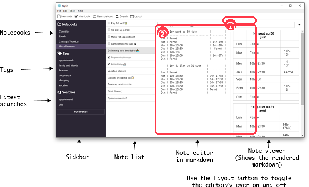Open the Grocery shopping list note

(x=130, y=78)
